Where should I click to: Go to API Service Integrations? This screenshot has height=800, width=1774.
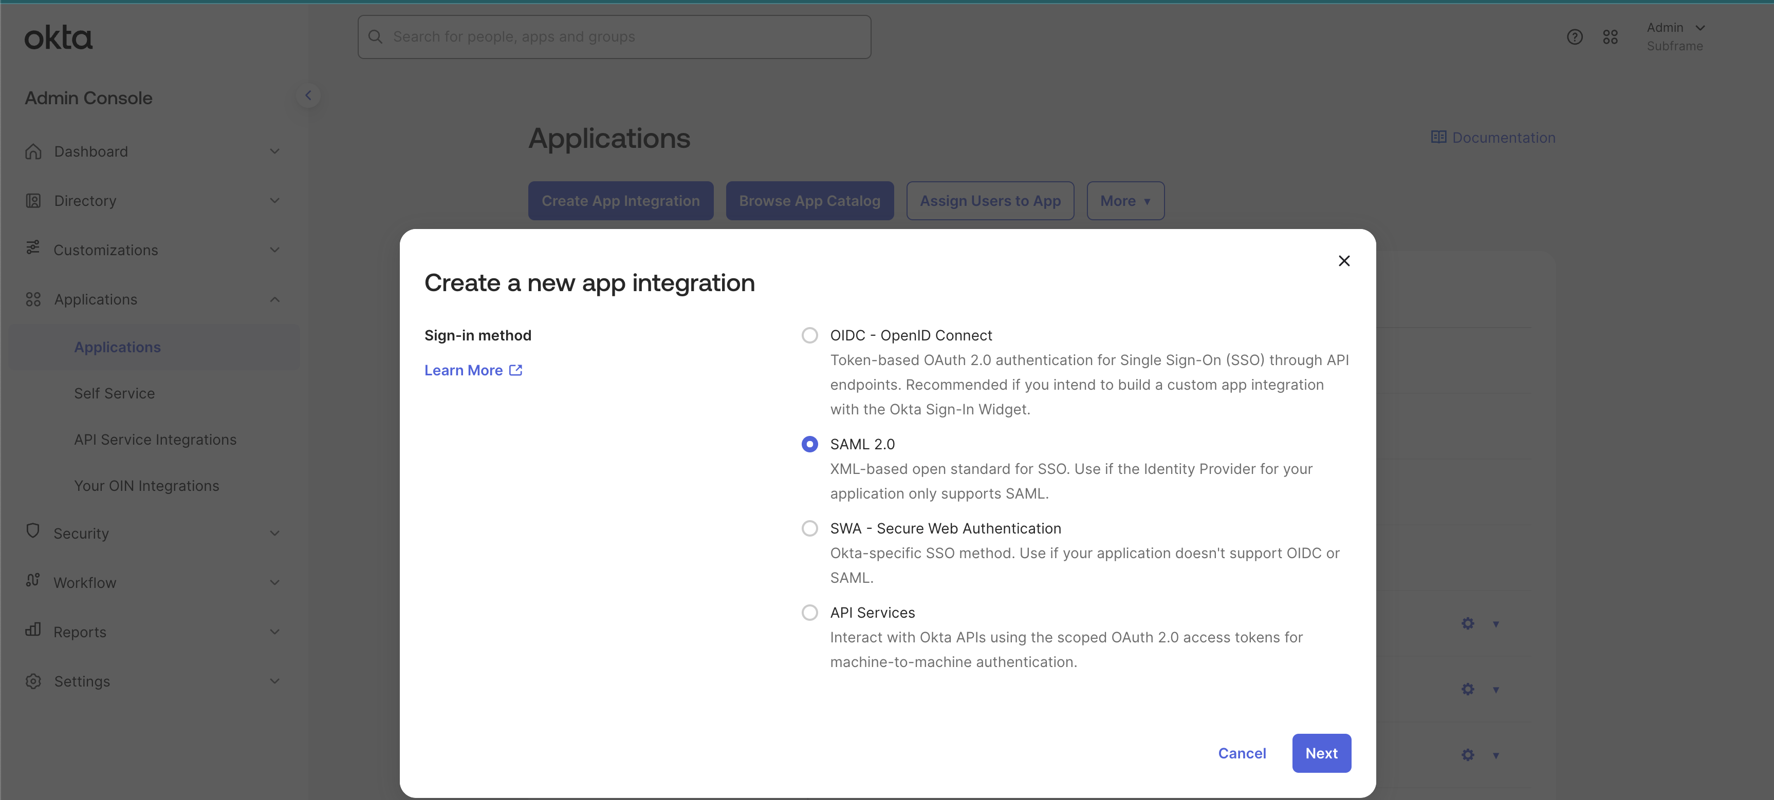click(155, 440)
